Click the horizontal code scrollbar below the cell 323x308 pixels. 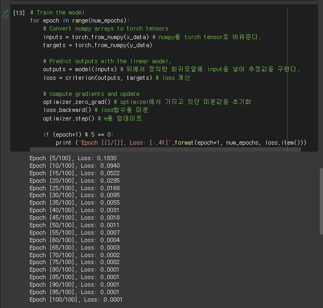[165, 149]
